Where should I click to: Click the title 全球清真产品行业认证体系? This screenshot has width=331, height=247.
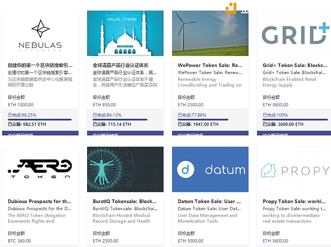coord(120,65)
